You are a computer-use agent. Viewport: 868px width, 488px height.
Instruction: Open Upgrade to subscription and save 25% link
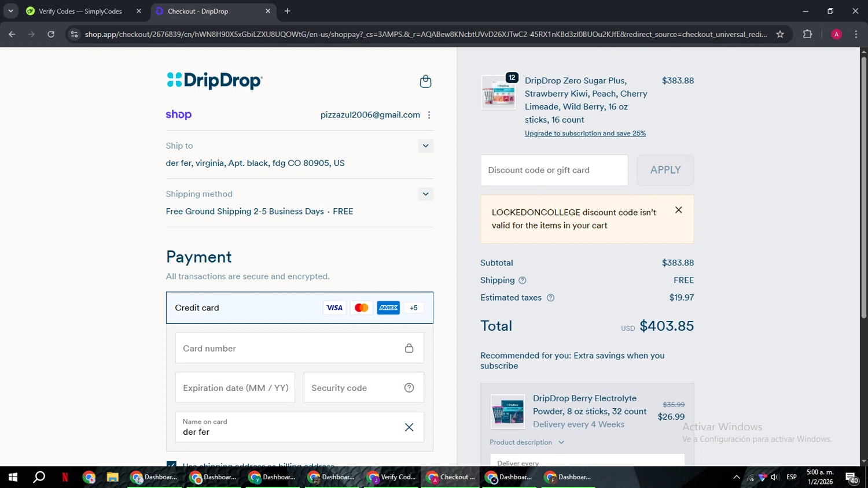coord(585,134)
